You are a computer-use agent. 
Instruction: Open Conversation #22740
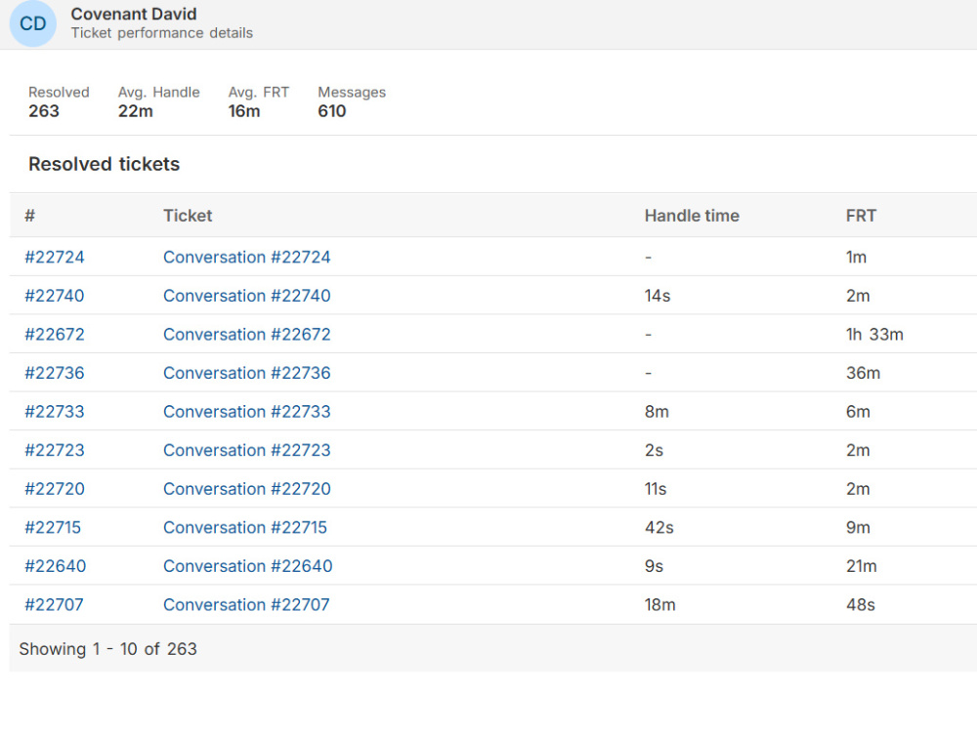point(247,296)
